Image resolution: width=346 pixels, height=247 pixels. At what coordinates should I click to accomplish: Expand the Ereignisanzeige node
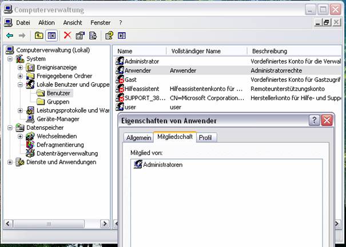click(20, 67)
